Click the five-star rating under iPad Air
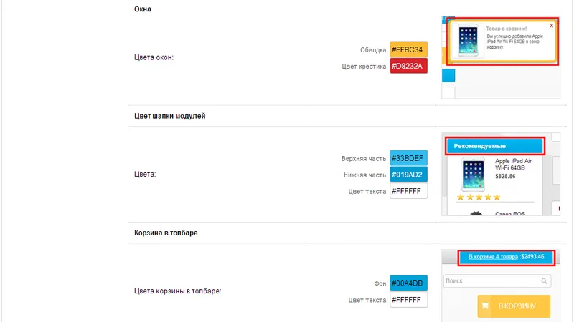This screenshot has height=322, width=574. click(479, 197)
